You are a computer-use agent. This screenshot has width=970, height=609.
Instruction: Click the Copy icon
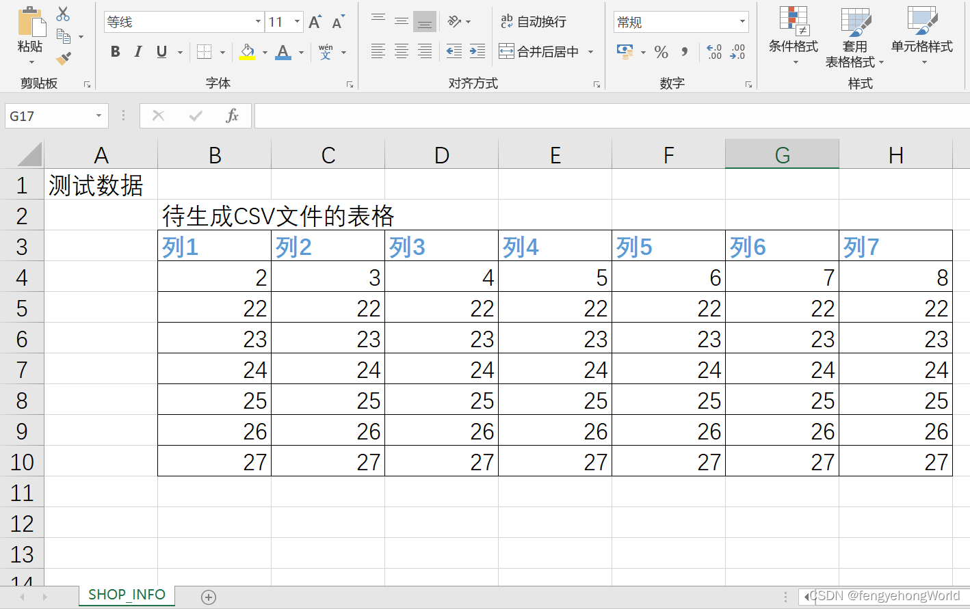coord(64,36)
